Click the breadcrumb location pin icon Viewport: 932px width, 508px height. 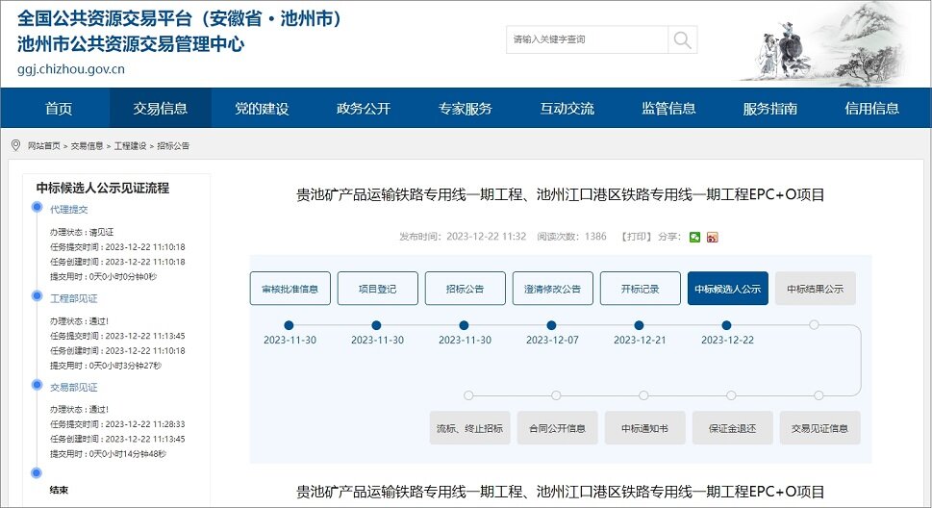(15, 145)
